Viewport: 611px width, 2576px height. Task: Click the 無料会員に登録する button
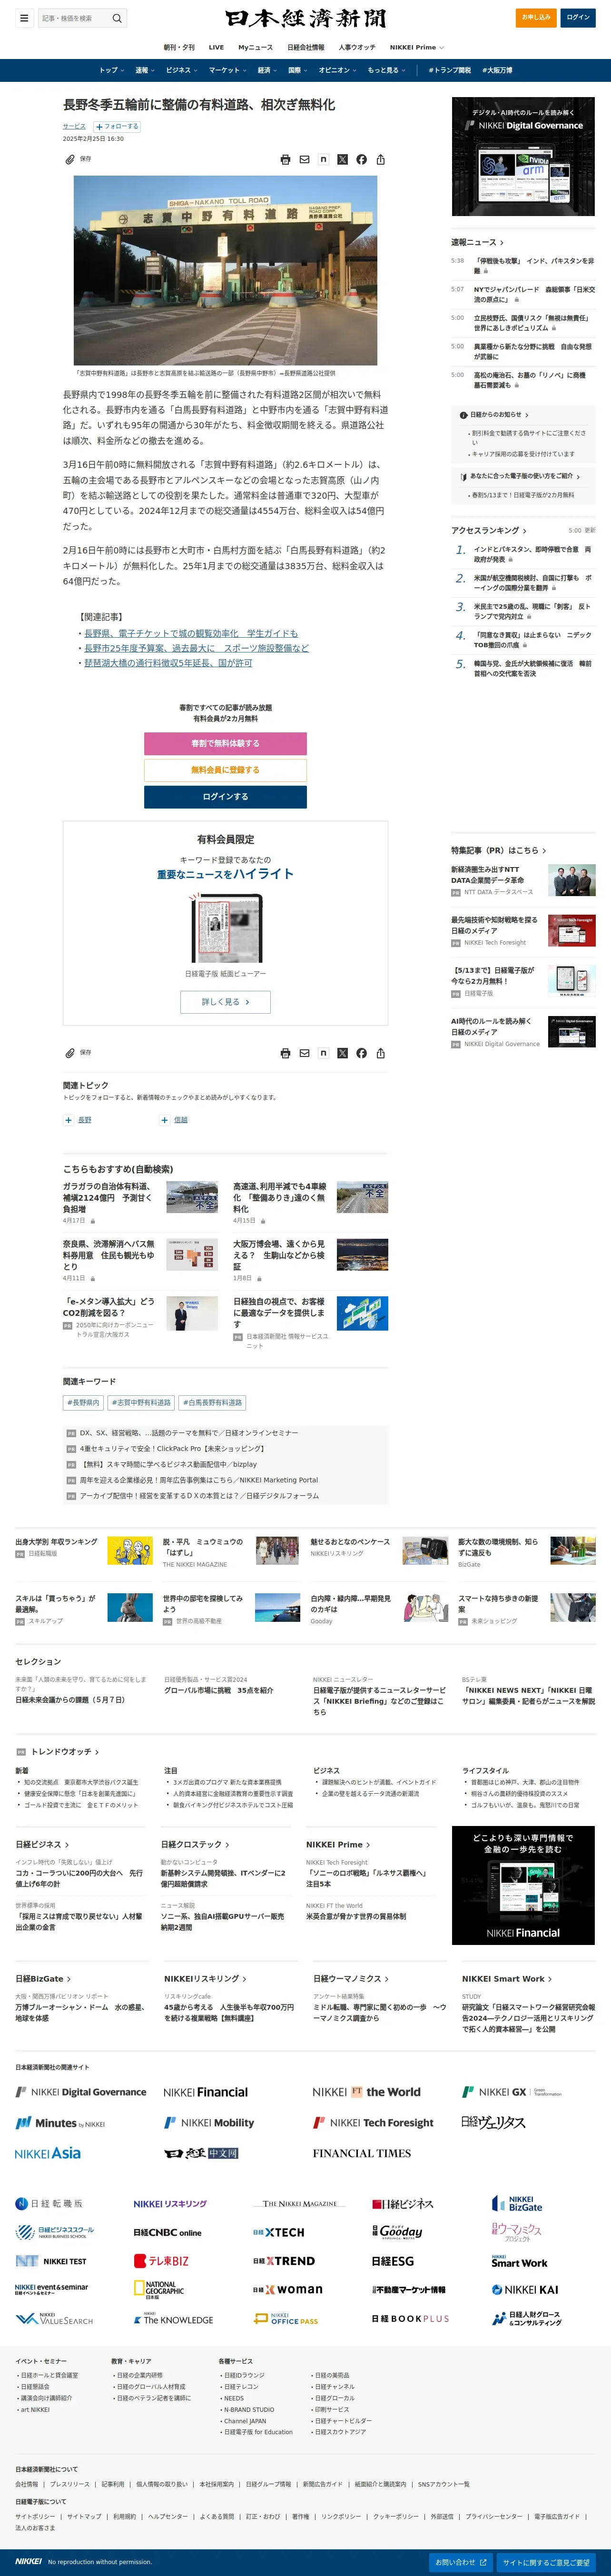click(225, 770)
